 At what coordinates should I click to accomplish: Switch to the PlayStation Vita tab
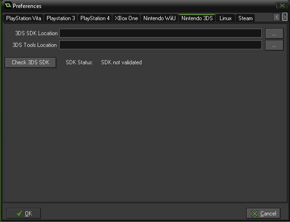pos(24,18)
